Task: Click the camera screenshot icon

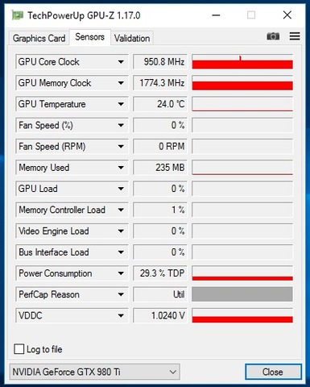Action: tap(273, 36)
